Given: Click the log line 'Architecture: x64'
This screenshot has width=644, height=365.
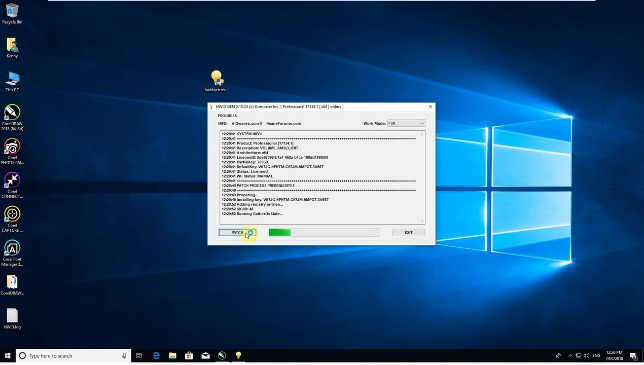Looking at the screenshot, I should [x=245, y=153].
